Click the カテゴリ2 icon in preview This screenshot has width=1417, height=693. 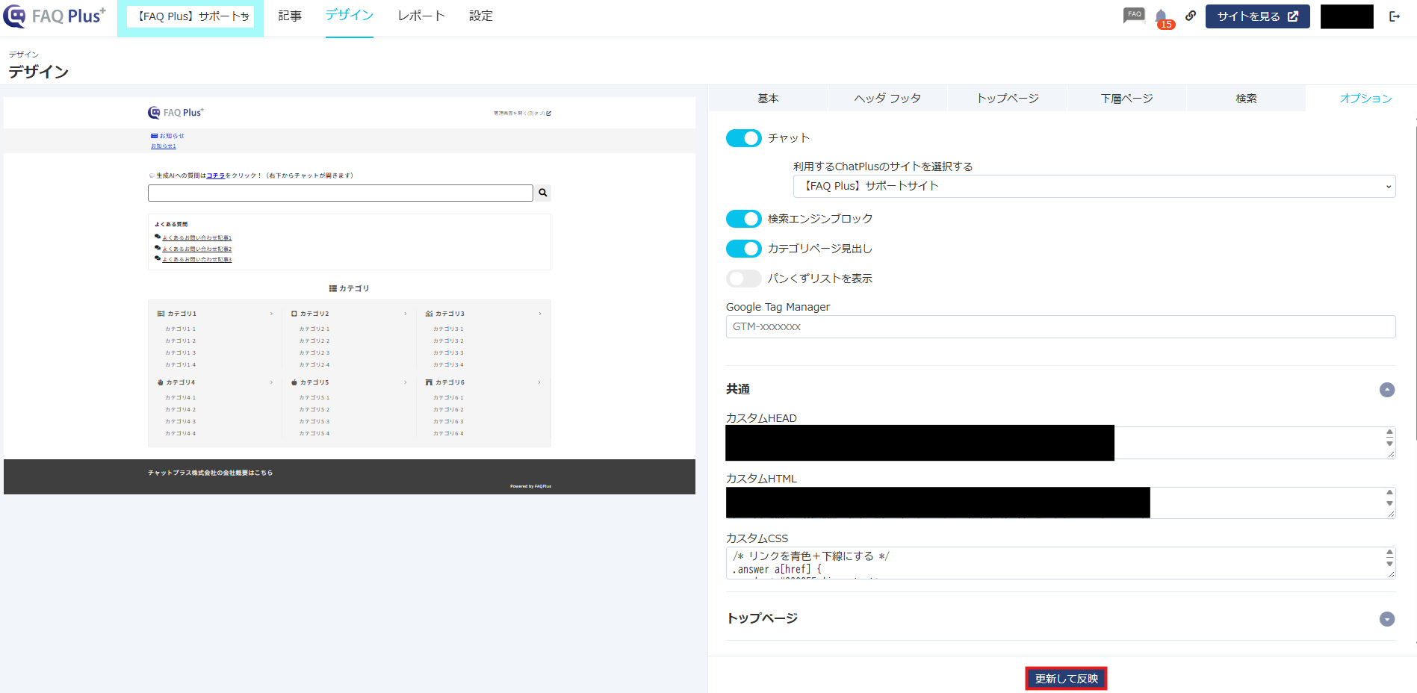(294, 314)
